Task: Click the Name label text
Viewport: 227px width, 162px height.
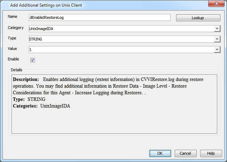Action: pyautogui.click(x=13, y=17)
